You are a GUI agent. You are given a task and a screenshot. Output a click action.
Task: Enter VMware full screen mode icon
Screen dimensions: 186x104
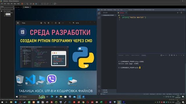[45, 4]
